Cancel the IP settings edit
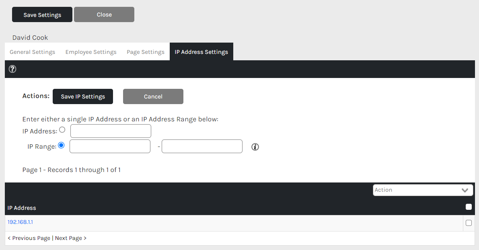 coord(153,96)
